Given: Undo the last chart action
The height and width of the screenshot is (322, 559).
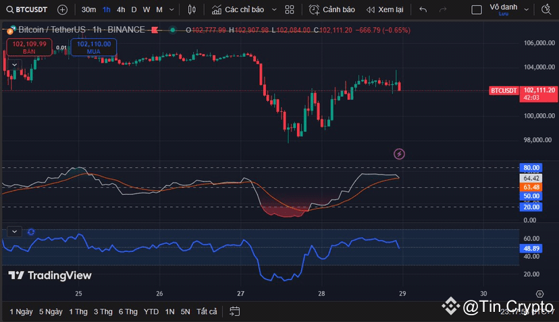Looking at the screenshot, I should point(423,9).
